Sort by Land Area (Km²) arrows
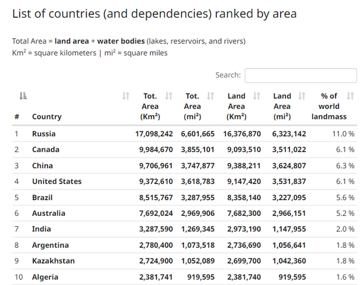 click(x=257, y=95)
